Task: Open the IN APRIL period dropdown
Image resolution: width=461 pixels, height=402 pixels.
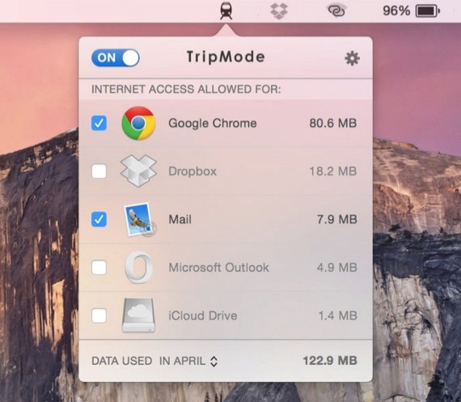Action: 188,361
